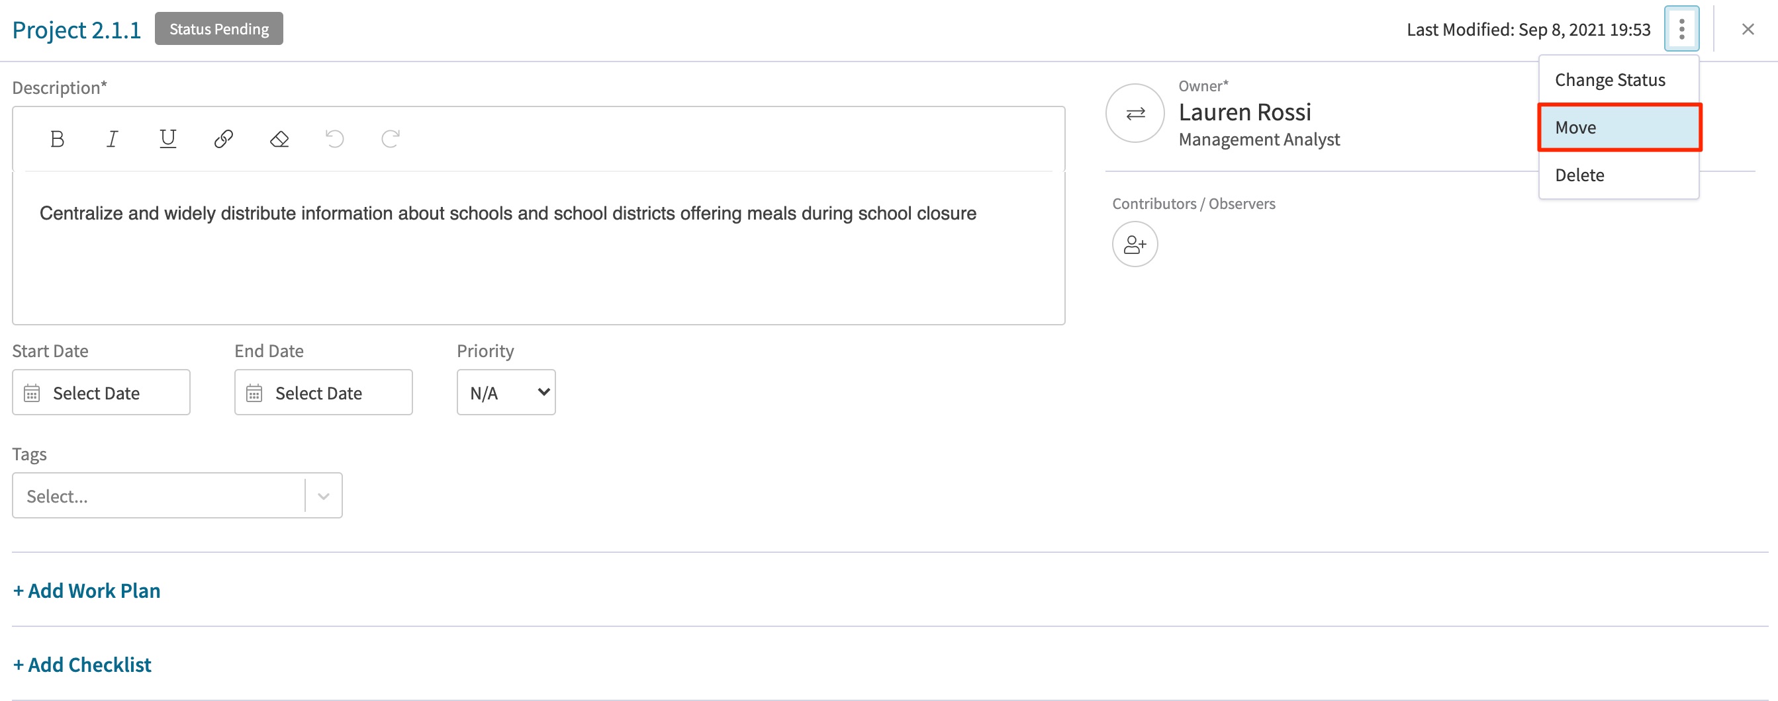Screen dimensions: 1778x701
Task: Open the Priority N/A dropdown
Action: 506,392
